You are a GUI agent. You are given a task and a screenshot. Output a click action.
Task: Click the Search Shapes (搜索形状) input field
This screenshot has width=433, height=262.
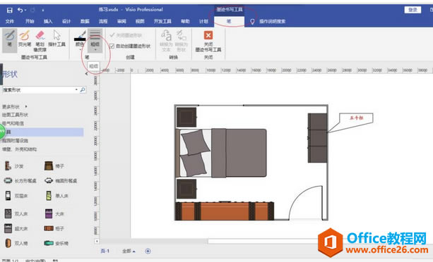(39, 89)
